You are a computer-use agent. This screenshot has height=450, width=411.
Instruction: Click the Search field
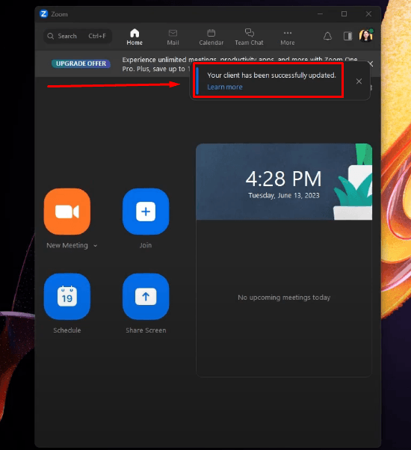click(78, 36)
